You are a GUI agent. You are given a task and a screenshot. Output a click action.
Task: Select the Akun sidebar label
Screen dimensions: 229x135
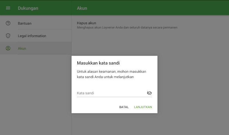pyautogui.click(x=22, y=48)
